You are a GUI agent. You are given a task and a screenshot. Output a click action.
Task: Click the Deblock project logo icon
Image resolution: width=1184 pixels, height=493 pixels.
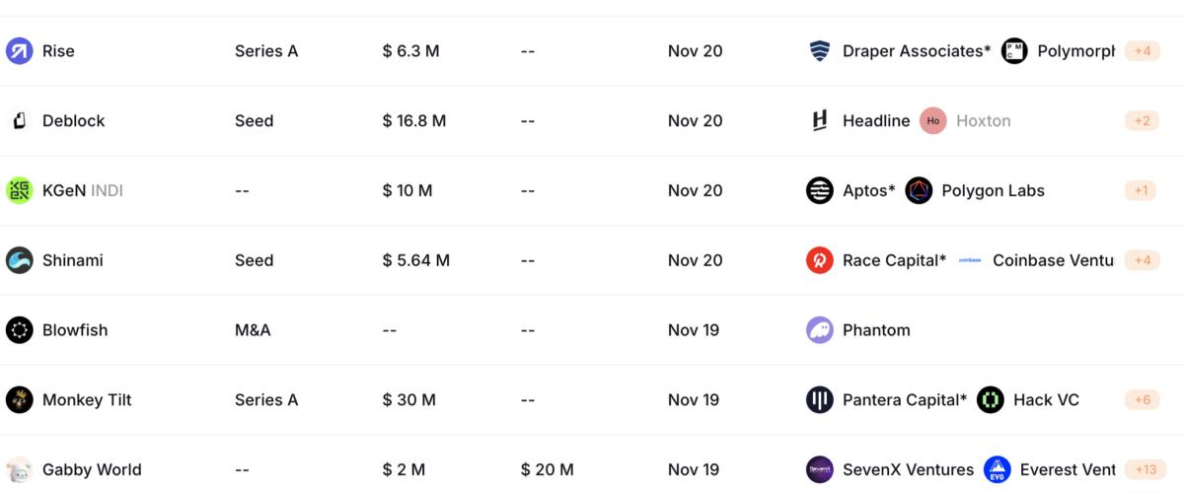[x=20, y=121]
